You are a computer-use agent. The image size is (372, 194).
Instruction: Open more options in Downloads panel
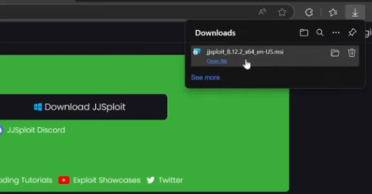click(336, 33)
